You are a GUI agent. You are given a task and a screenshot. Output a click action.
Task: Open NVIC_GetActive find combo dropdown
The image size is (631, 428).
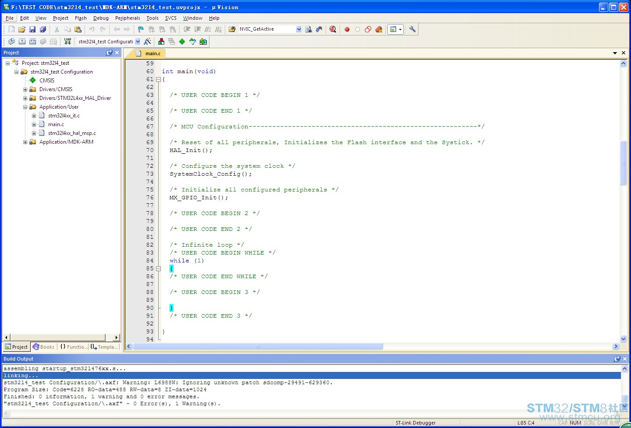(x=299, y=29)
